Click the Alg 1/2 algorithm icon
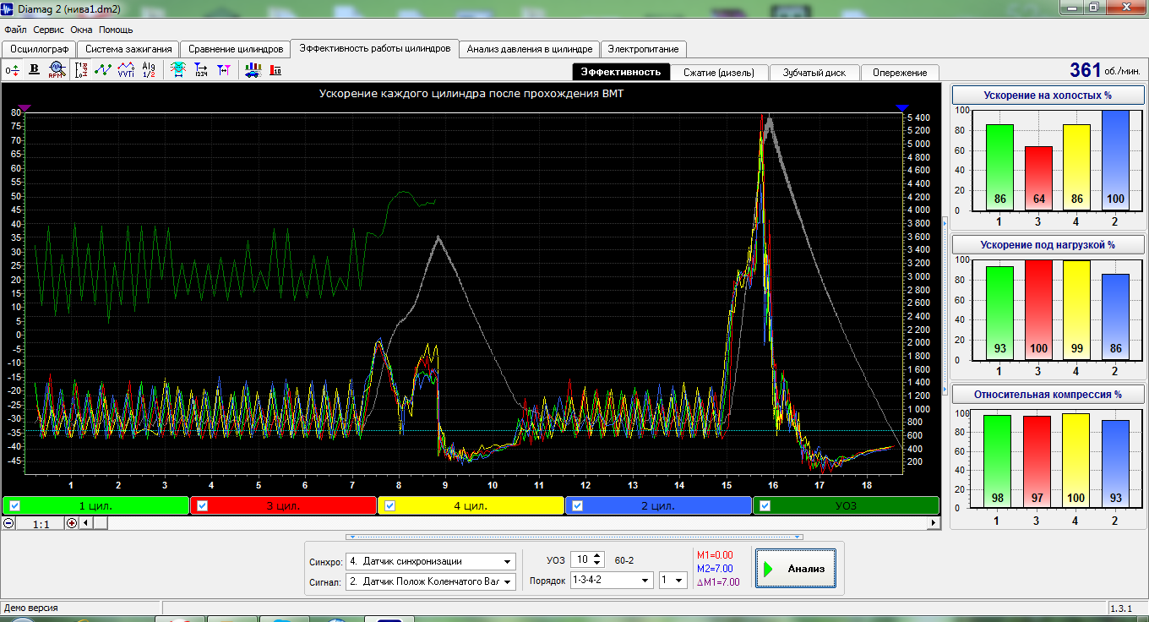This screenshot has width=1149, height=622. (x=149, y=70)
